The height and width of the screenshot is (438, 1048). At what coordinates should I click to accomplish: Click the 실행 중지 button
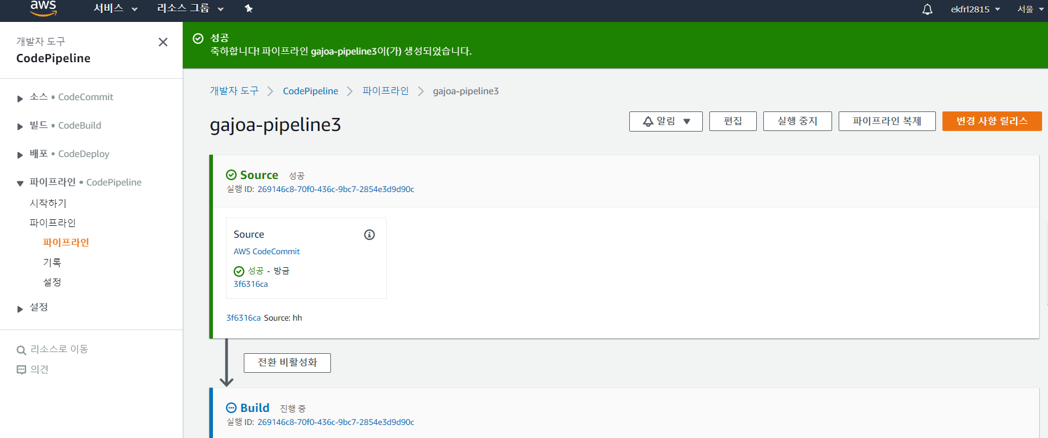pos(798,121)
